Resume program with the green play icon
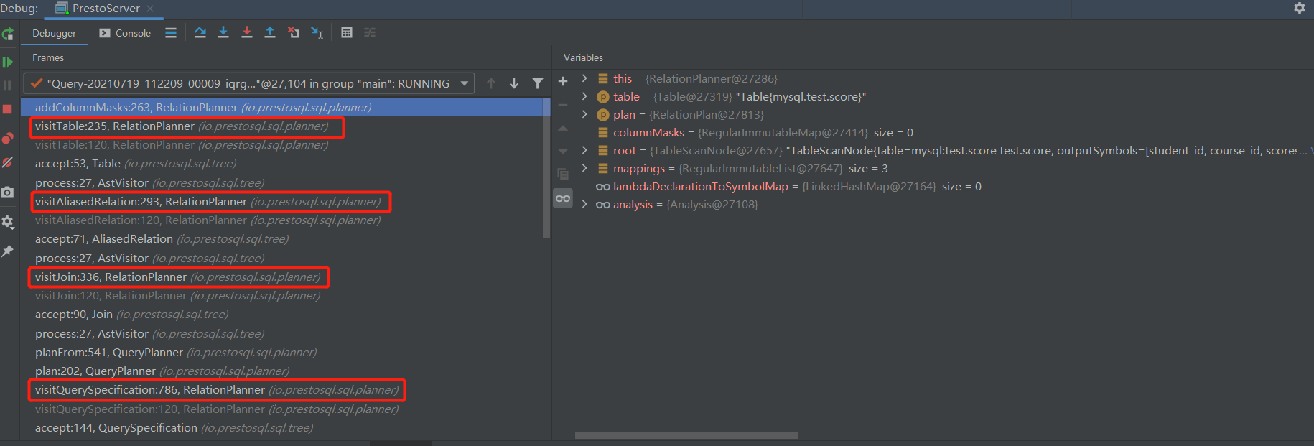The image size is (1314, 446). click(x=7, y=62)
